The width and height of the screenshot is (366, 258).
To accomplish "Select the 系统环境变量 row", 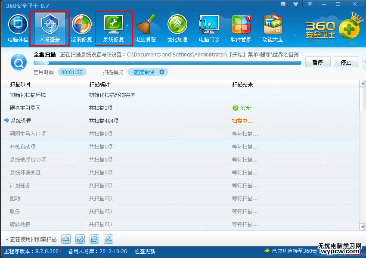I will coord(180,173).
